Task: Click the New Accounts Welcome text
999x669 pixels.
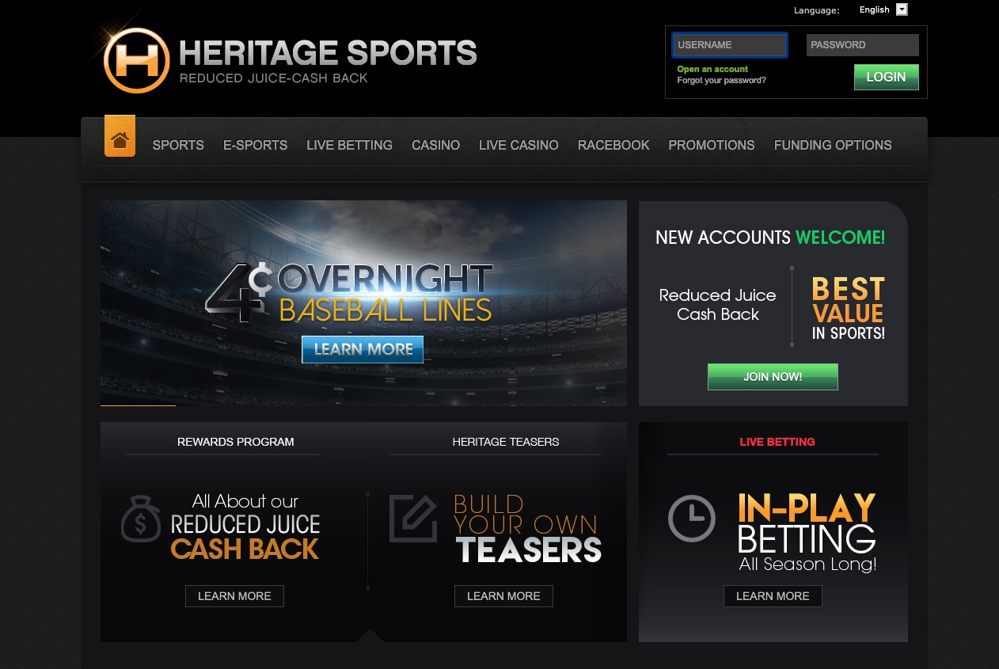Action: coord(770,238)
